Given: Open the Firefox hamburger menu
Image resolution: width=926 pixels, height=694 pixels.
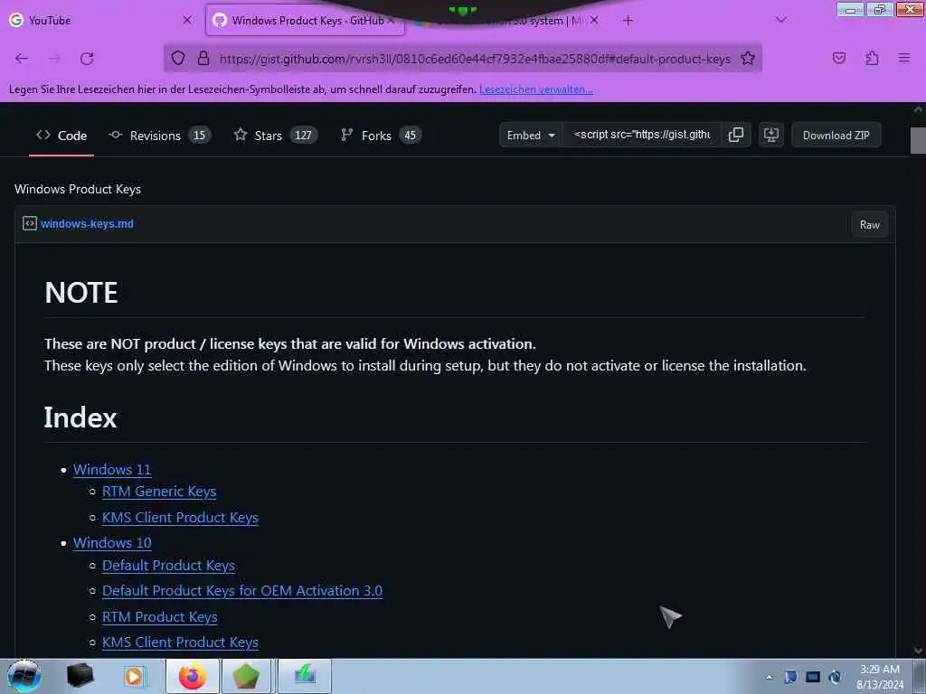Looking at the screenshot, I should click(x=904, y=58).
